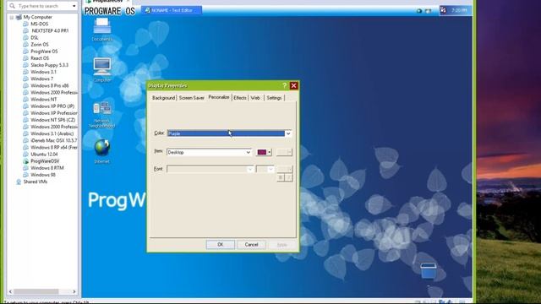Screen dimensions: 541x304
Task: Click Cancel in Display Properties
Action: (251, 244)
